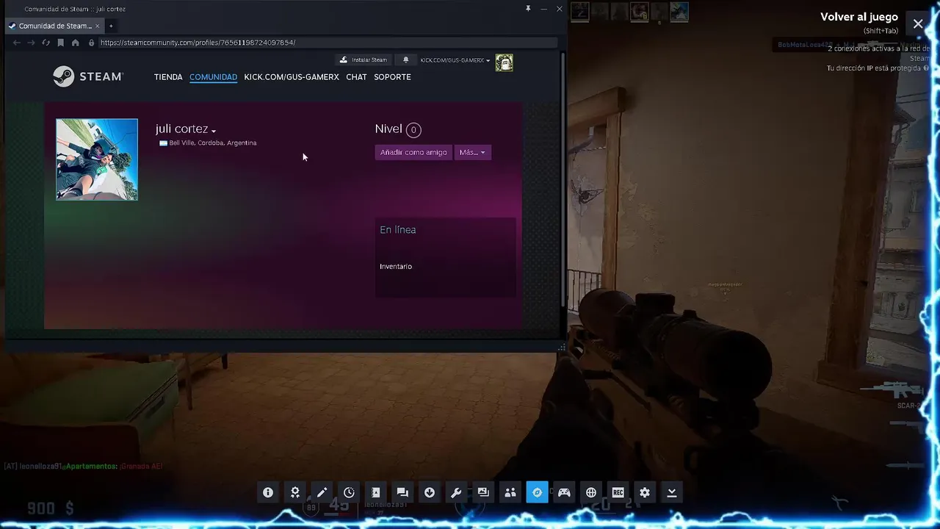Click the first overlay window thumbnail with Z

click(580, 12)
